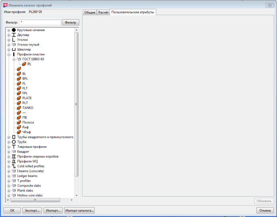Collapse the Профили пластин tree node
Image resolution: width=277 pixels, height=217 pixels.
click(9, 55)
